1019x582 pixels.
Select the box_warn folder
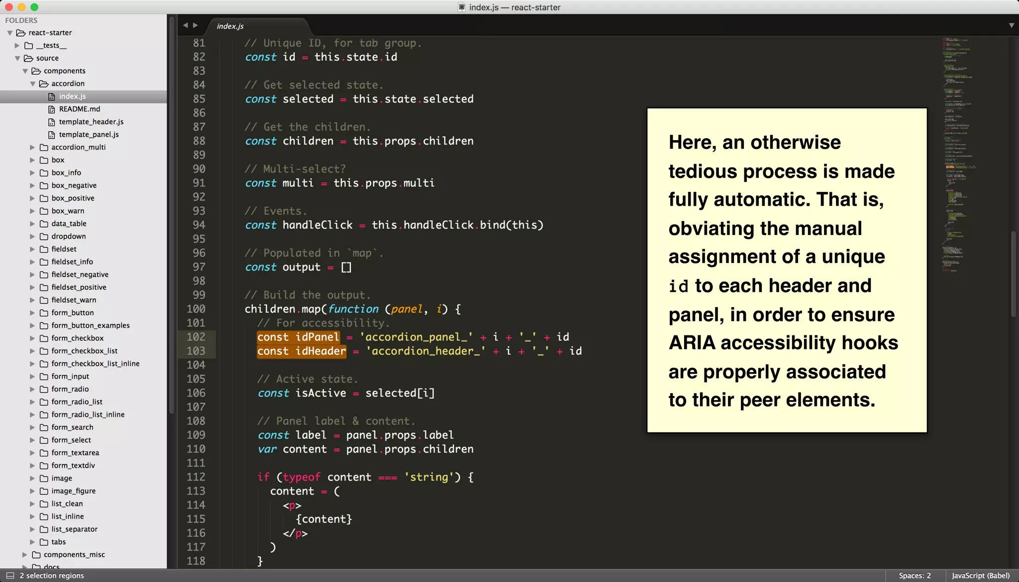point(68,211)
